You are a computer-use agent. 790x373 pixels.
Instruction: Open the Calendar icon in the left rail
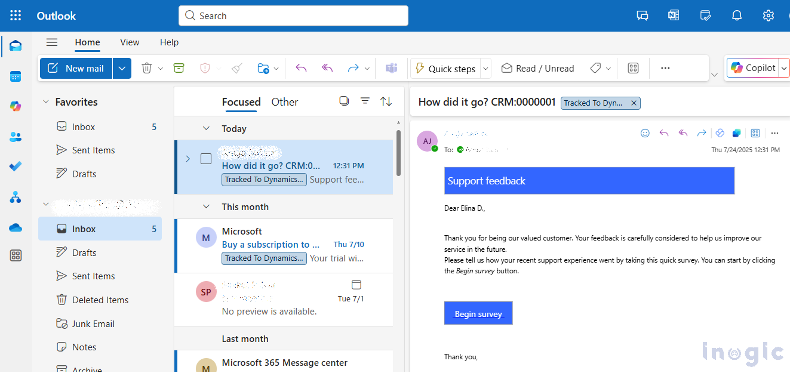pos(16,76)
